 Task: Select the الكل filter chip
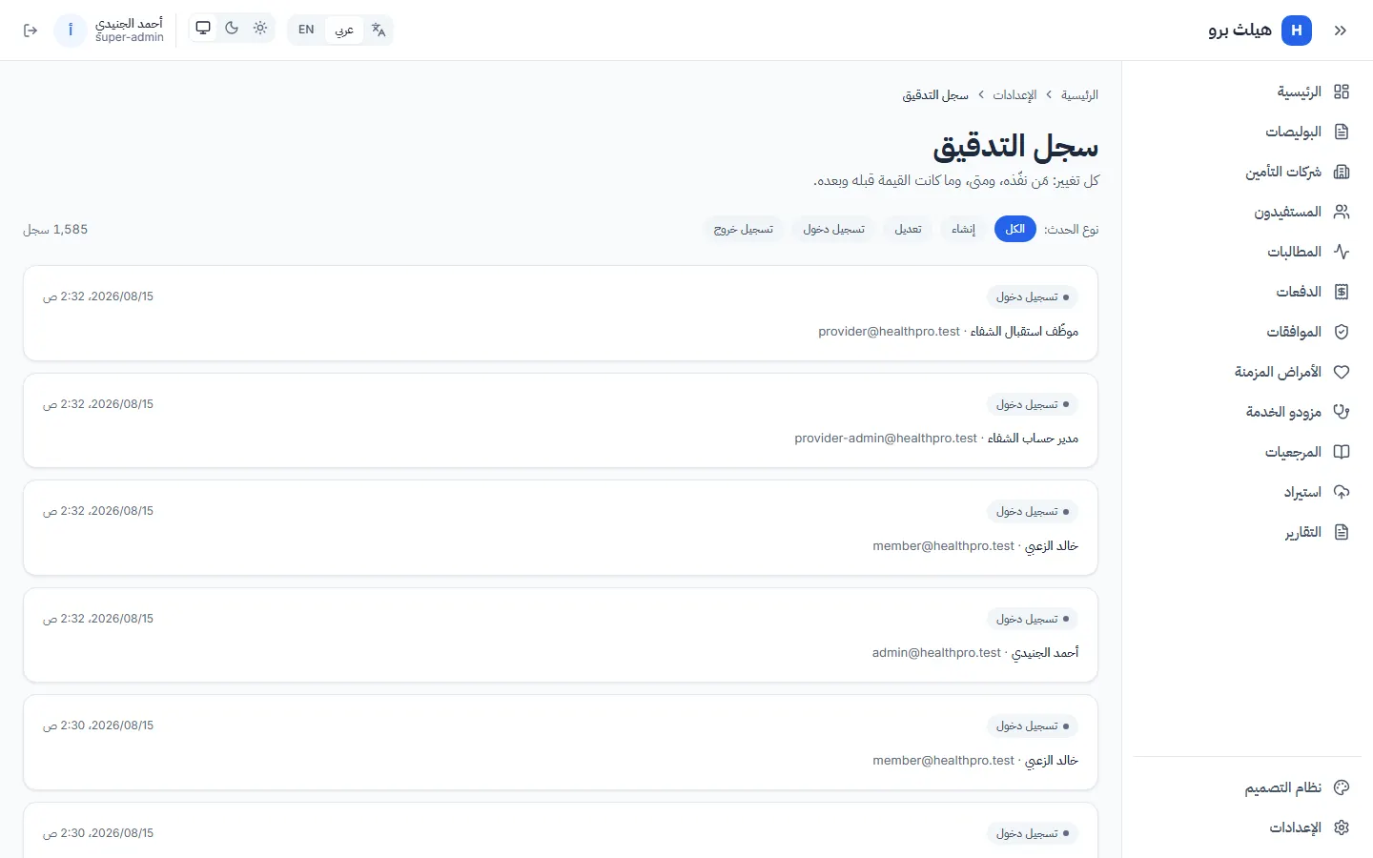1015,229
